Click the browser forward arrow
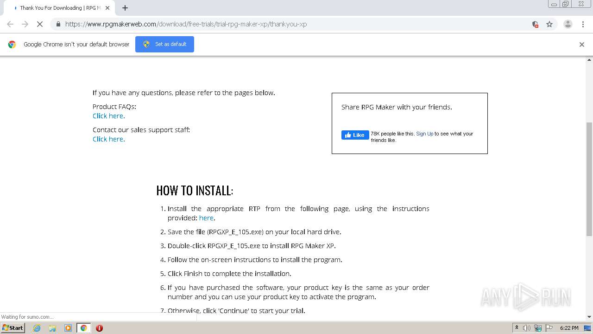Viewport: 593px width, 334px height. [25, 24]
